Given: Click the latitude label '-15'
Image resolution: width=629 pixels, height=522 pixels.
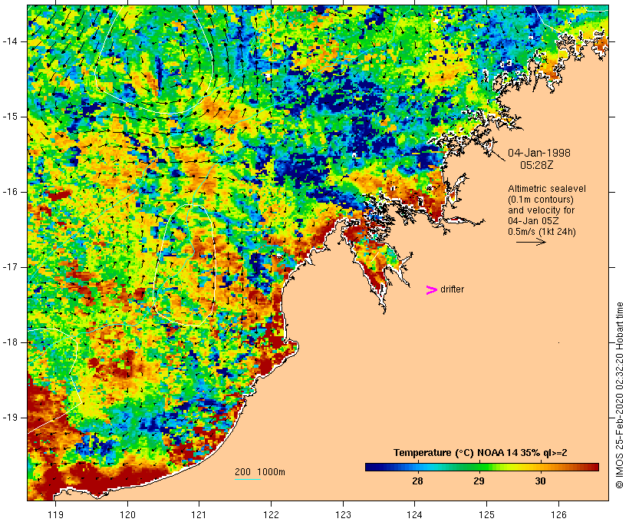Looking at the screenshot, I should coord(10,117).
